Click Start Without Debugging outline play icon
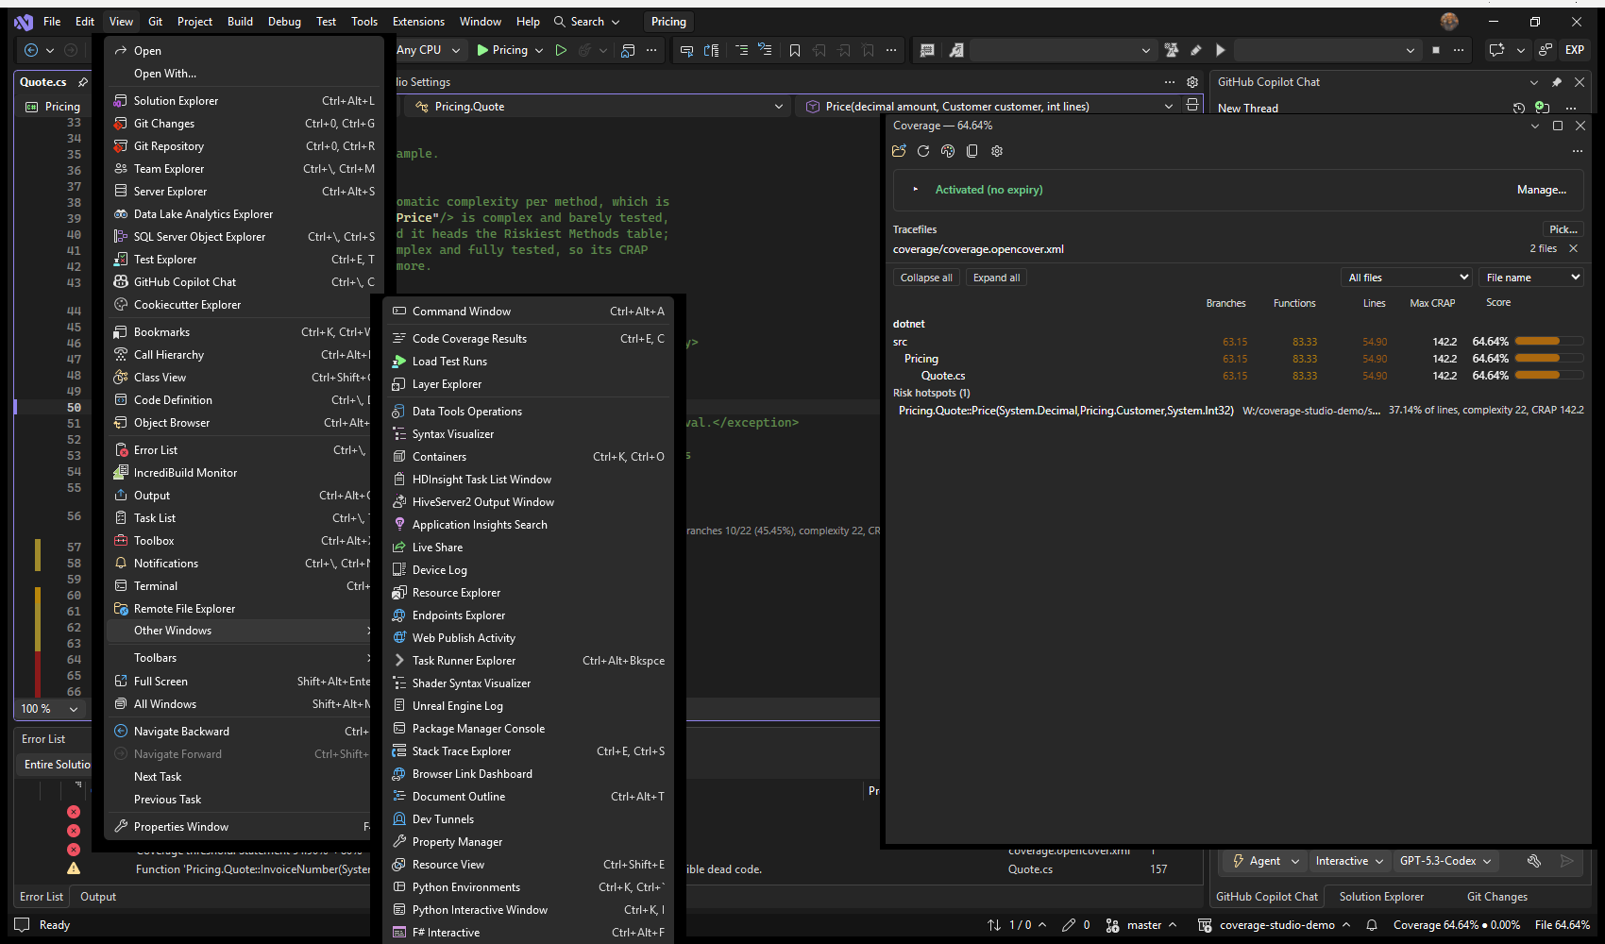 561,50
